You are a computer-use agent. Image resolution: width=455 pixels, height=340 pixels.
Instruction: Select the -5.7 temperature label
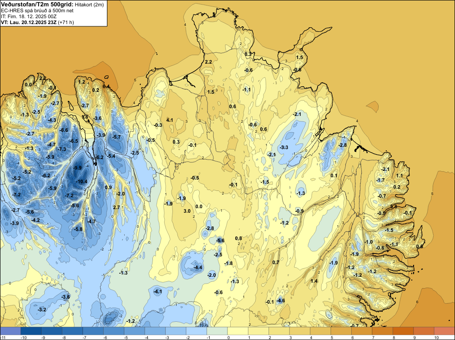(116, 137)
